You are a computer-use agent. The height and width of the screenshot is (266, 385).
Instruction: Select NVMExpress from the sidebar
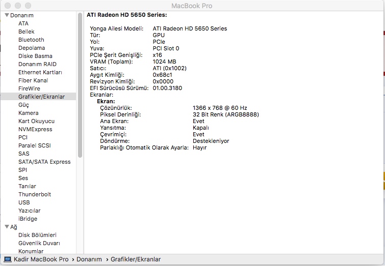click(35, 129)
